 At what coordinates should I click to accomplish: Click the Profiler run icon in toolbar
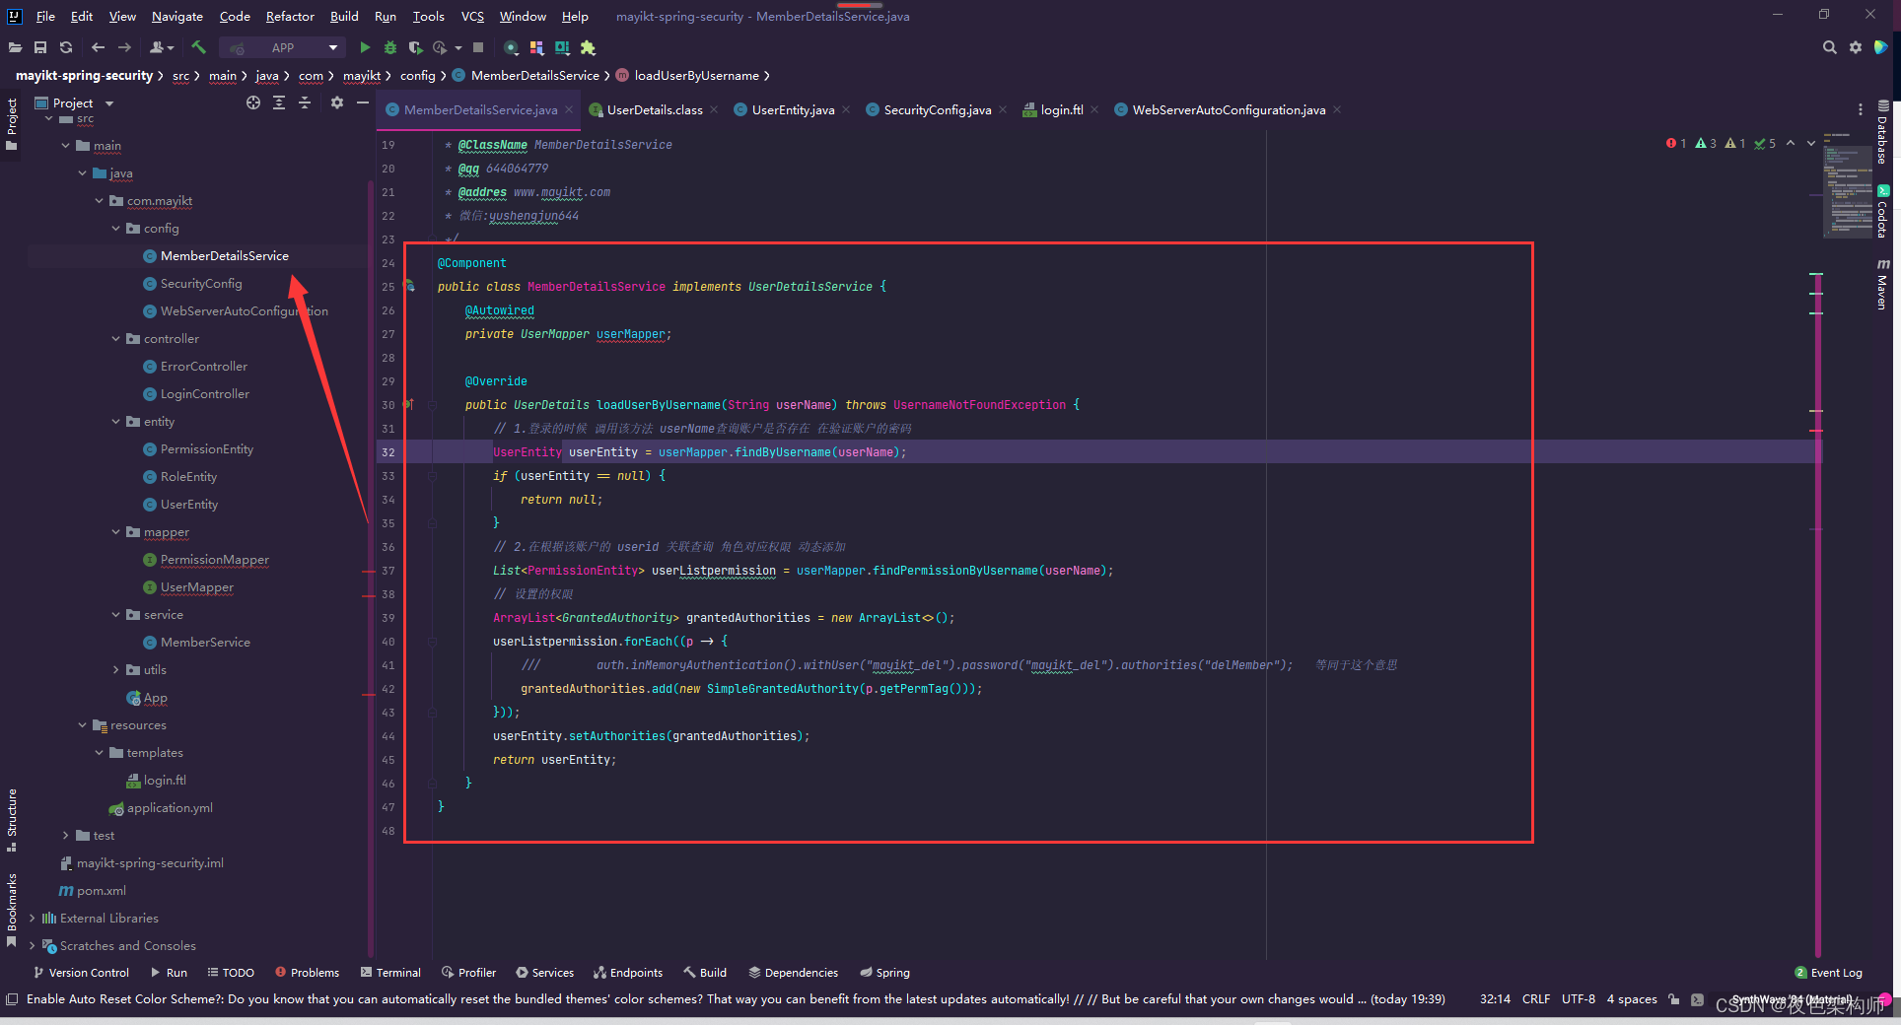point(440,47)
